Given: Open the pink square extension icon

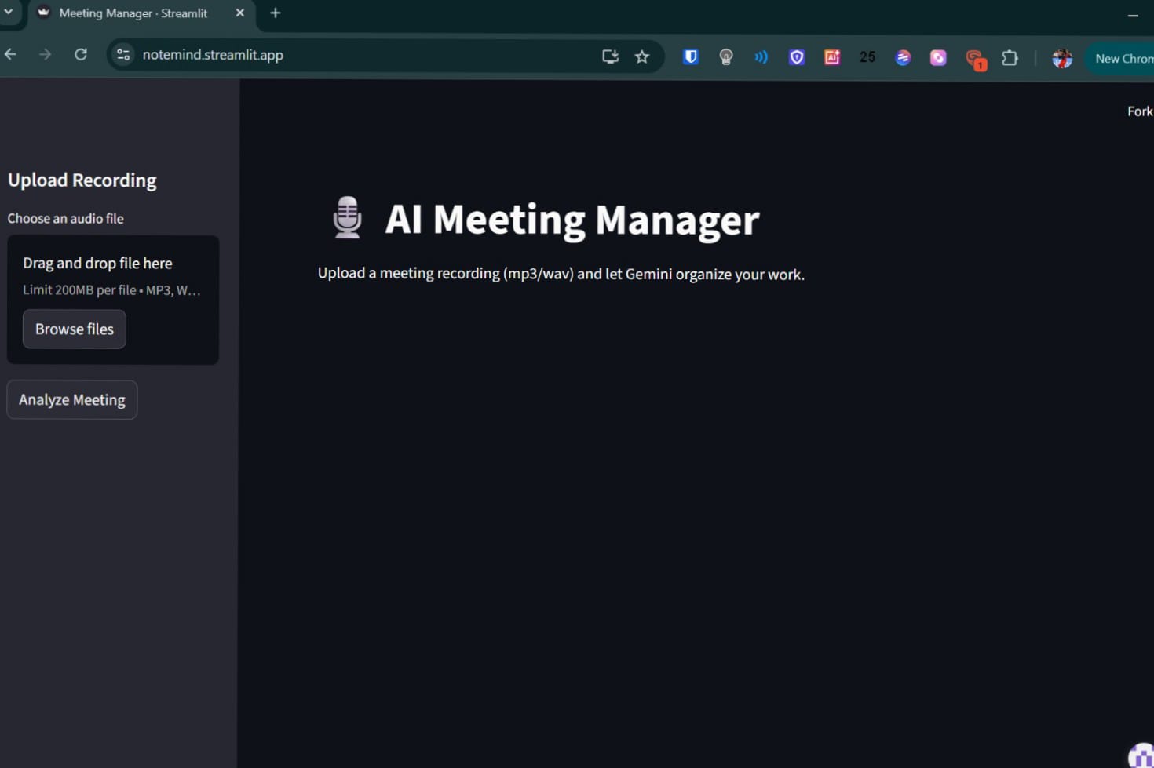Looking at the screenshot, I should [x=938, y=57].
